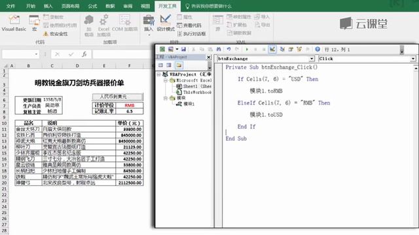The image size is (419, 235).
Task: Click View Object icon in project pane
Action: (x=169, y=65)
